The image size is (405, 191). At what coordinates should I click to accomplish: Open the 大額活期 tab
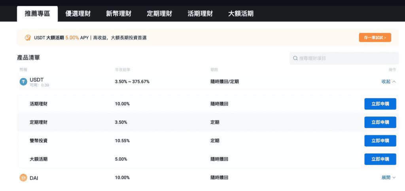[x=241, y=13]
